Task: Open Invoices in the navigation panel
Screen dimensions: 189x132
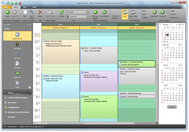Action: coord(17,65)
